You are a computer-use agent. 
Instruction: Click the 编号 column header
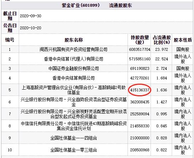pos(10,40)
